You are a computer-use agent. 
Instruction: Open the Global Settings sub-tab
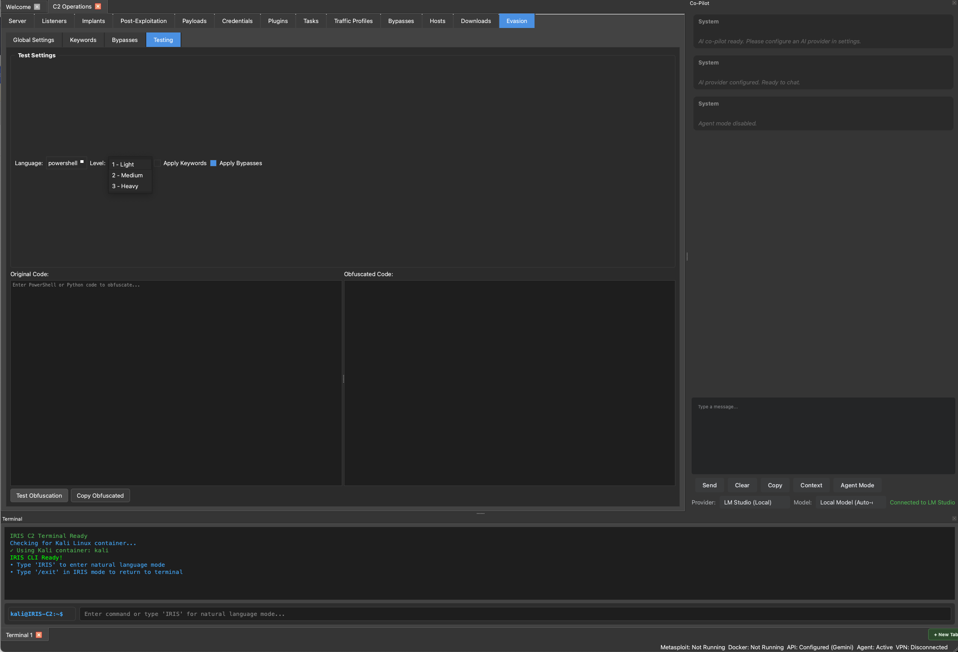34,40
